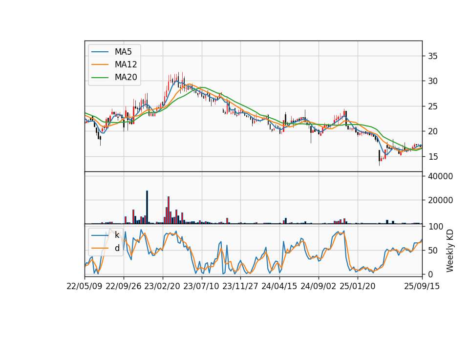Click the 24/04/15 date tick label
The width and height of the screenshot is (469, 337).
(279, 286)
